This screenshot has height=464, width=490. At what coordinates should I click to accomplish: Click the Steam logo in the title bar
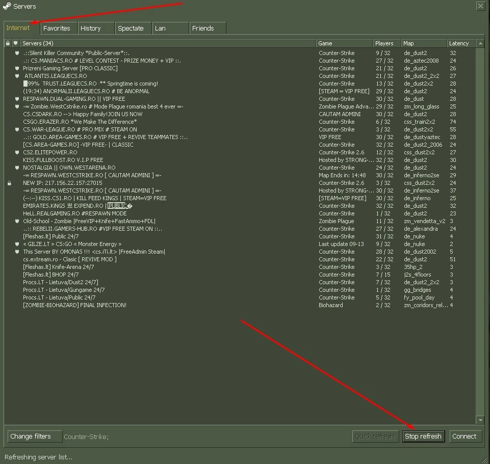[x=7, y=6]
